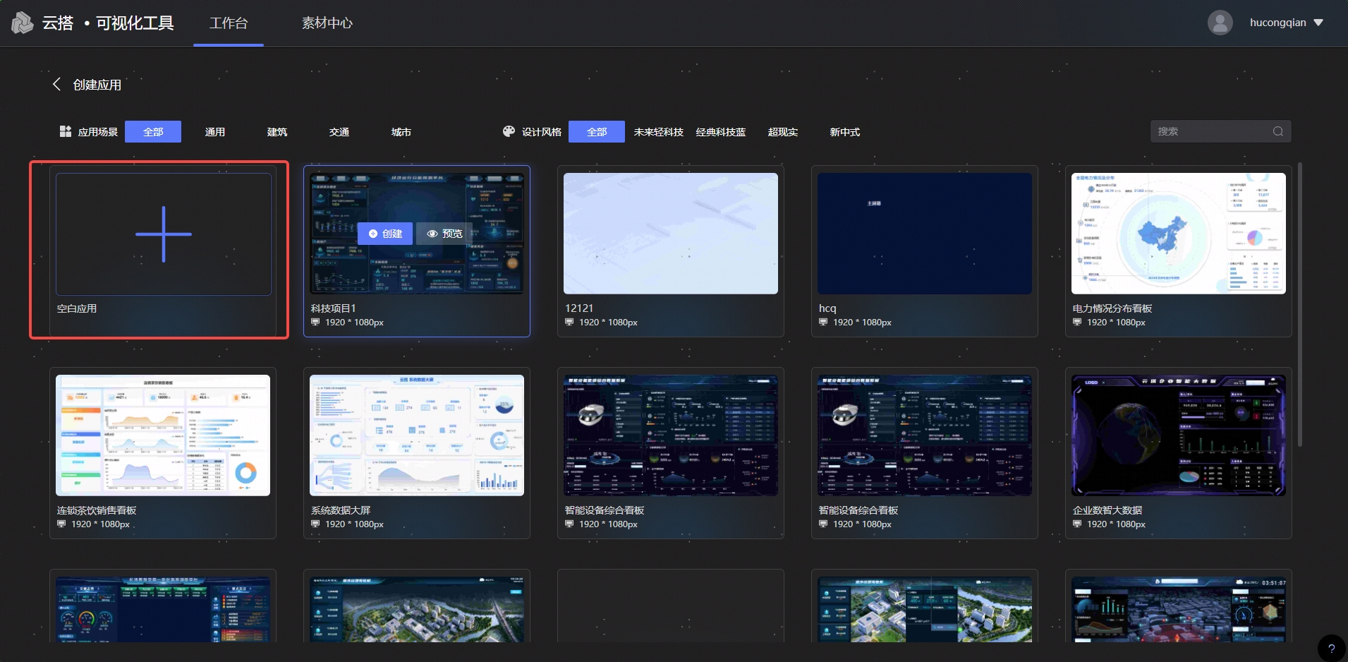Click the 设计风格 palette icon
The width and height of the screenshot is (1348, 662).
(509, 131)
